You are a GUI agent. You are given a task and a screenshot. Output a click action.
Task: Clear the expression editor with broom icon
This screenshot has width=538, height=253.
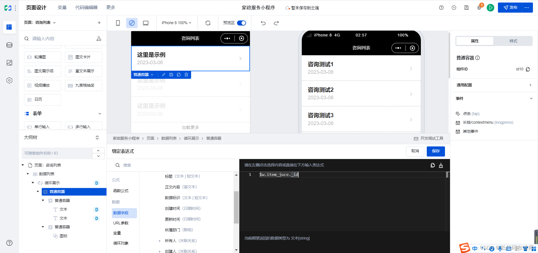click(x=441, y=165)
